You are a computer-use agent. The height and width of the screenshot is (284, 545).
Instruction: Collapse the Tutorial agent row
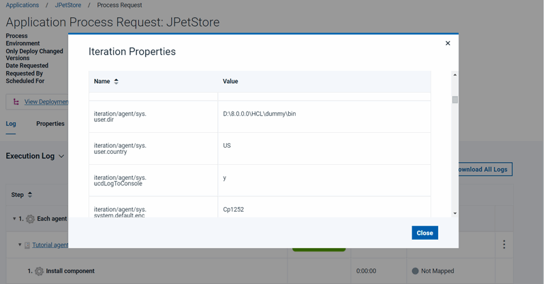click(x=20, y=244)
